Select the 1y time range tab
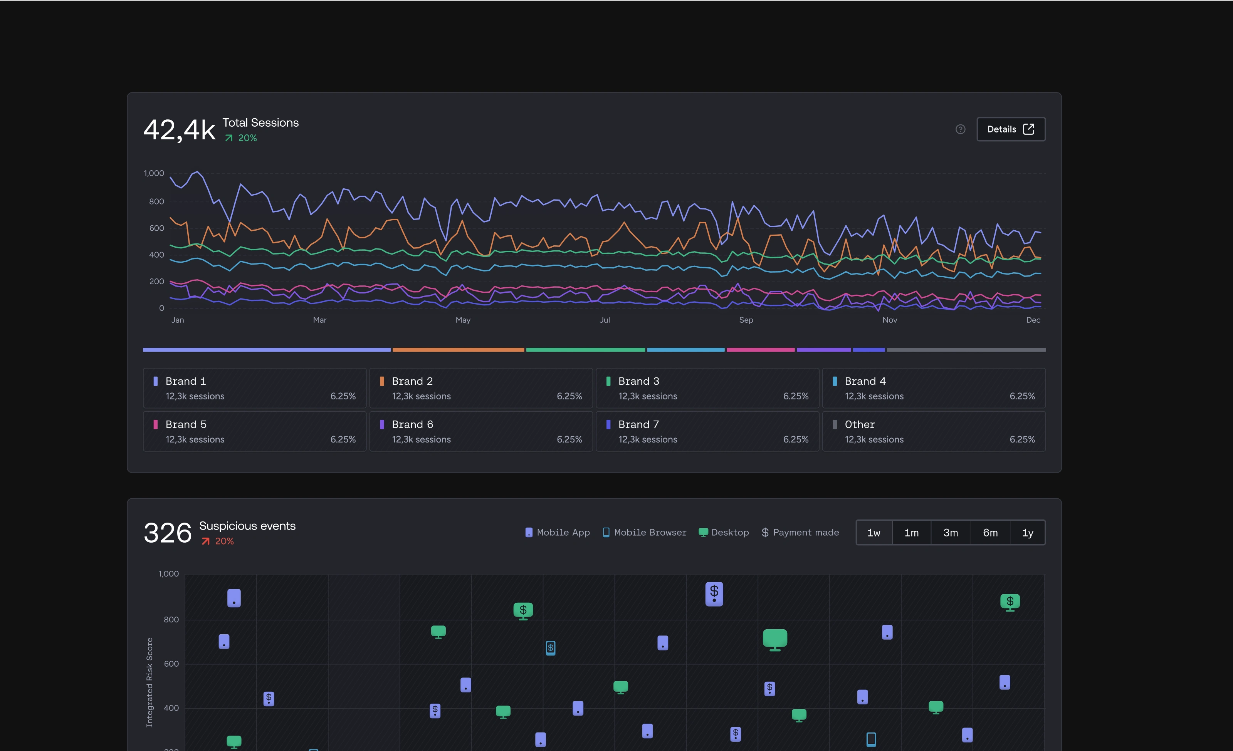The width and height of the screenshot is (1233, 751). 1027,533
